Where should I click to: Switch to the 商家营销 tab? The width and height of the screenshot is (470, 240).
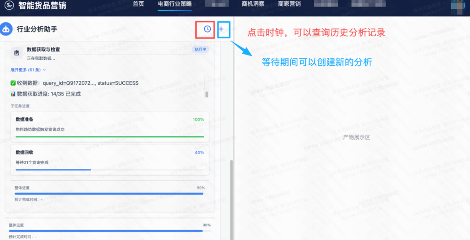(289, 4)
